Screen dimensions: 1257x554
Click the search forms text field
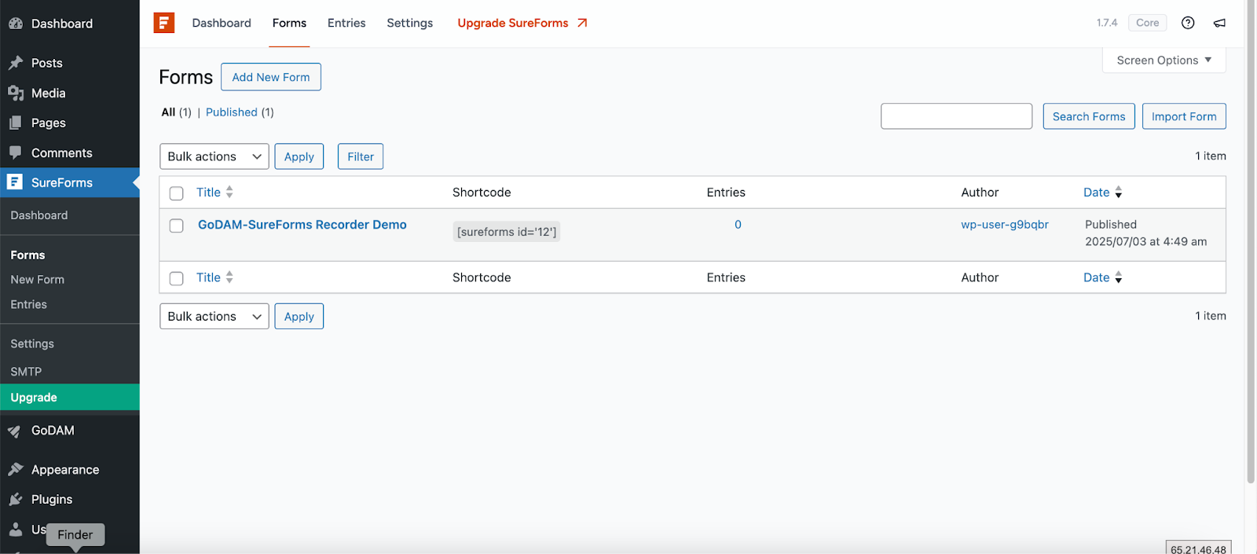pyautogui.click(x=956, y=116)
